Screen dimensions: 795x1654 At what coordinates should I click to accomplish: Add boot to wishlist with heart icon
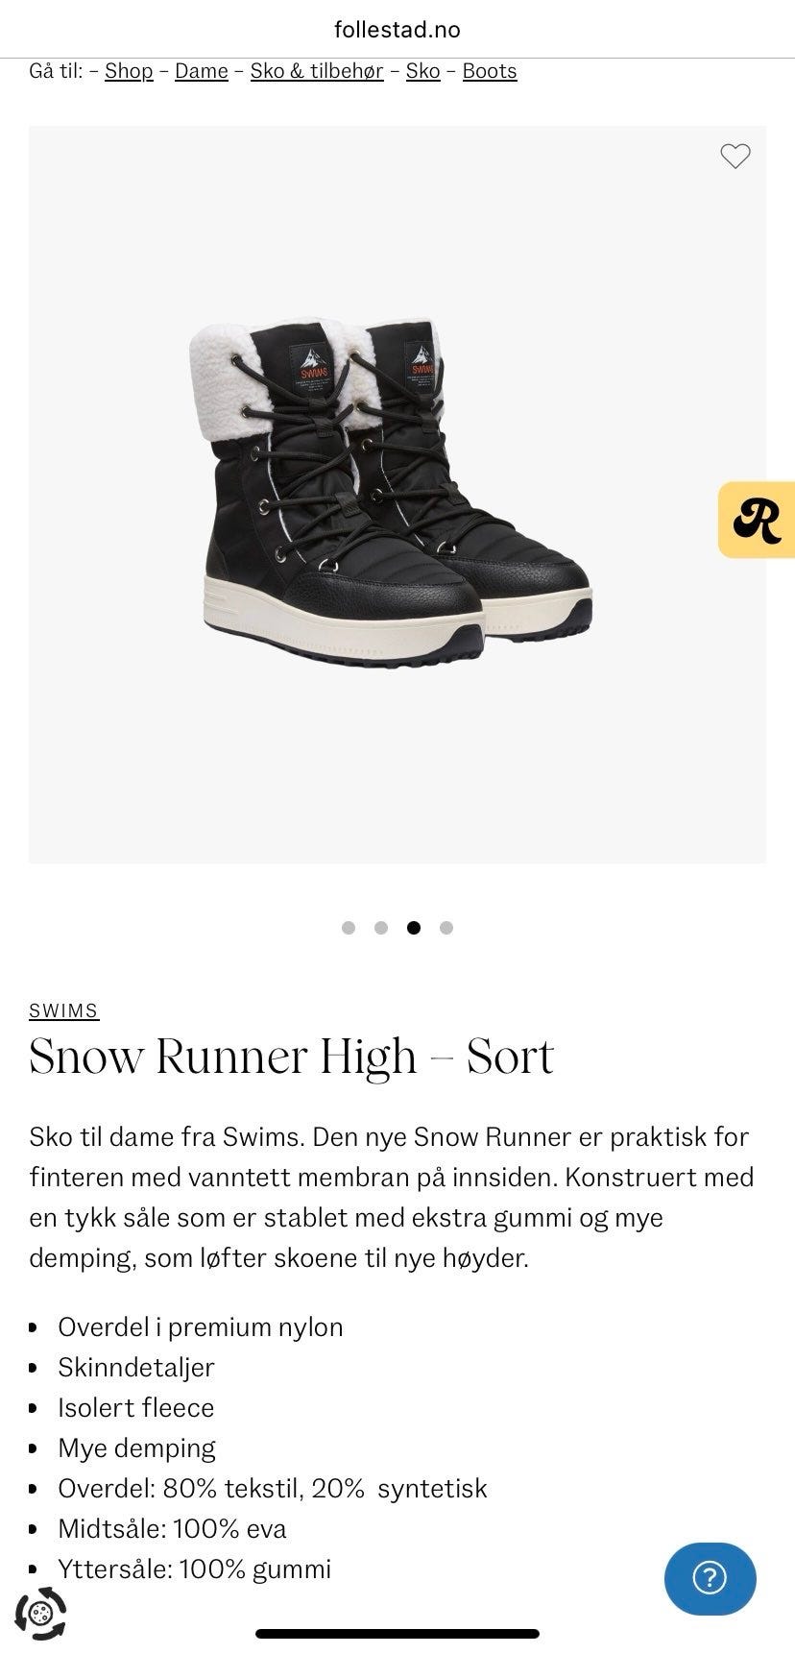click(735, 156)
